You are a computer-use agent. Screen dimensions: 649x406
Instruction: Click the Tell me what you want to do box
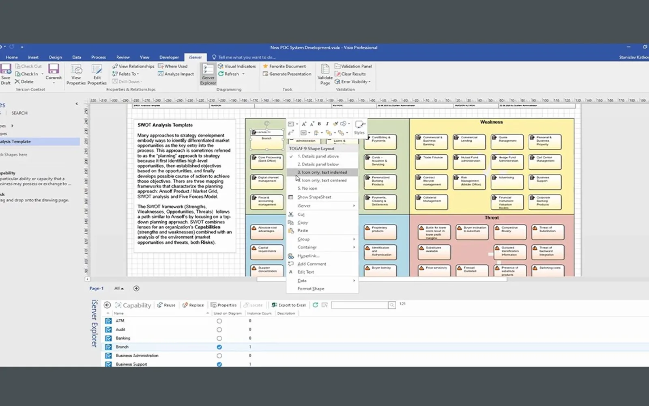244,57
